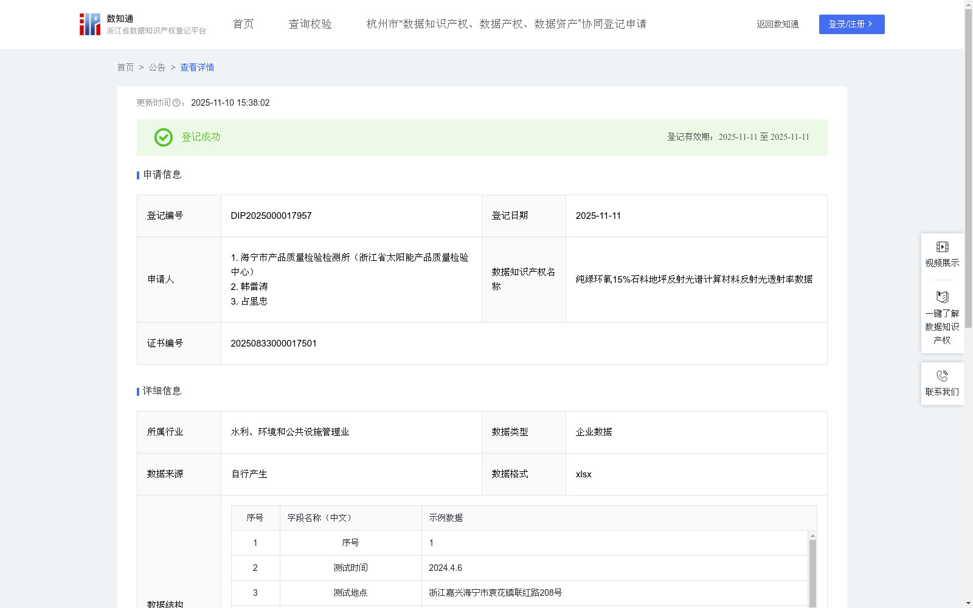This screenshot has height=608, width=973.
Task: Click the xlsx data format value
Action: tap(583, 474)
